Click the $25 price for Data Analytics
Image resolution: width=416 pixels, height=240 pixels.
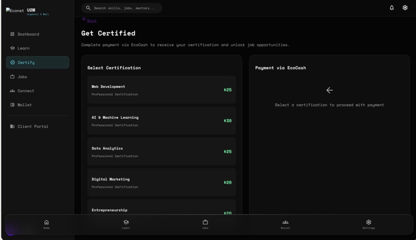point(228,152)
